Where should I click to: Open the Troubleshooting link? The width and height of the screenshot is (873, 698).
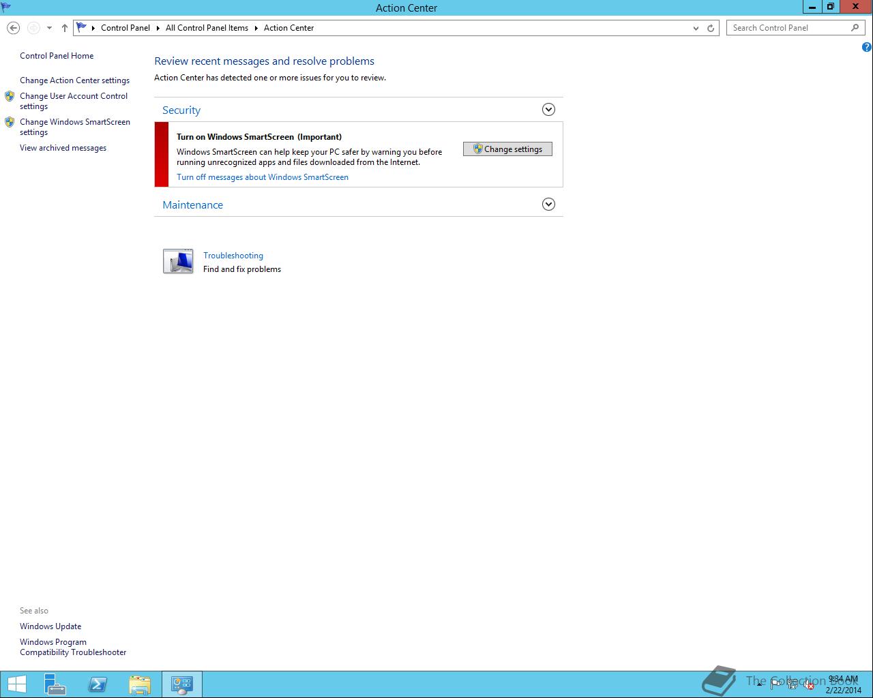[x=233, y=256]
